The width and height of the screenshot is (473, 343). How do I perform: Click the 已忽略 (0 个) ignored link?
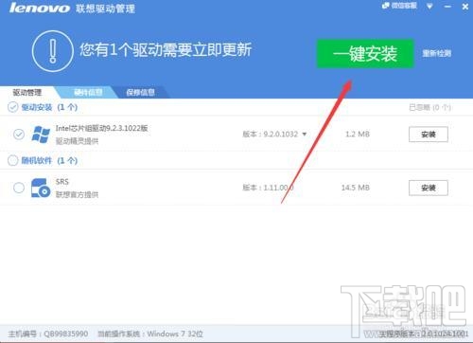coord(429,108)
